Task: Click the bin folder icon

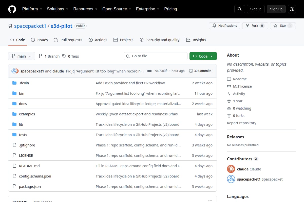Action: pos(14,93)
